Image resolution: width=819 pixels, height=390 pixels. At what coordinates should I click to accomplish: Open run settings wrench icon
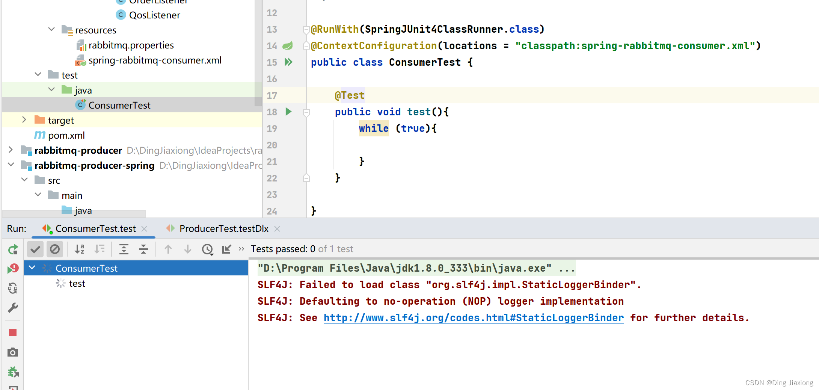pyautogui.click(x=13, y=308)
